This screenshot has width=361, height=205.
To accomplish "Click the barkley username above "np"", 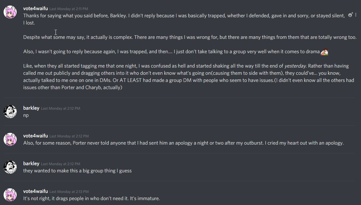I will click(31, 108).
